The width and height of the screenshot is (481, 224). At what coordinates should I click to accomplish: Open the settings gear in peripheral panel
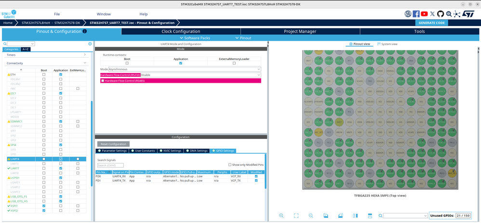coord(90,44)
